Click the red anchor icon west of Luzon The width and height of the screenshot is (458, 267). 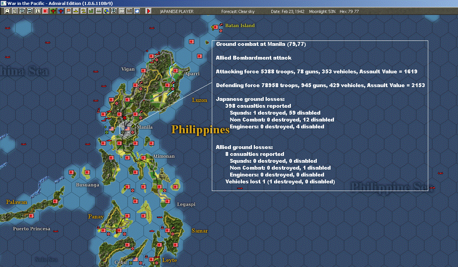pyautogui.click(x=98, y=112)
